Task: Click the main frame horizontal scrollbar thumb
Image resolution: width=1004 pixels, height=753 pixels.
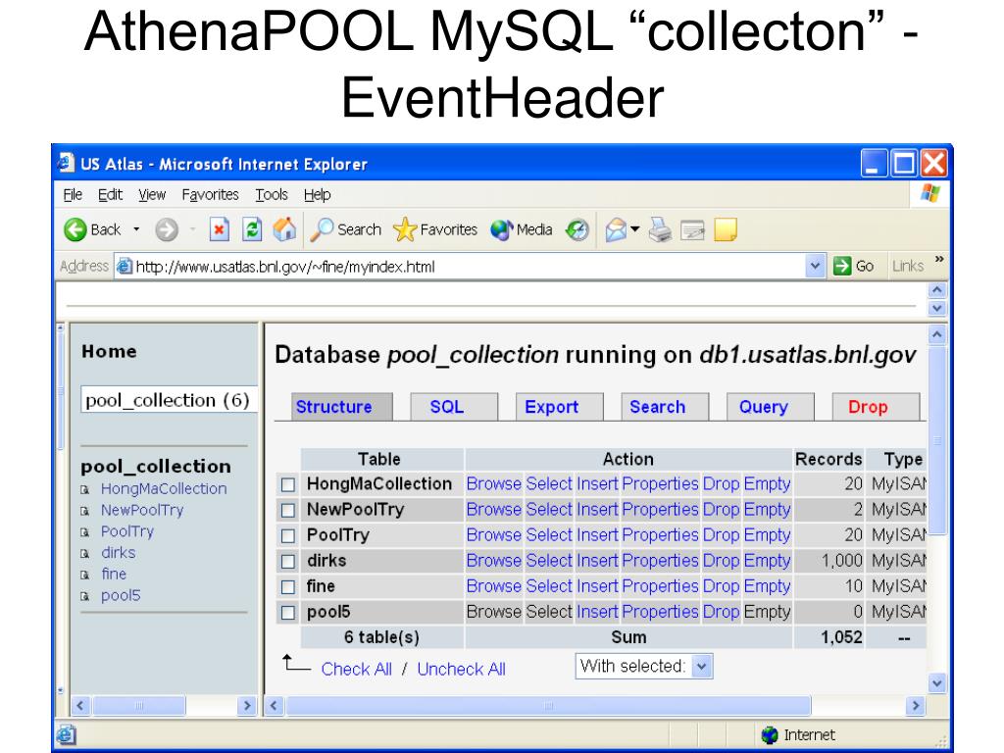Action: [x=549, y=706]
